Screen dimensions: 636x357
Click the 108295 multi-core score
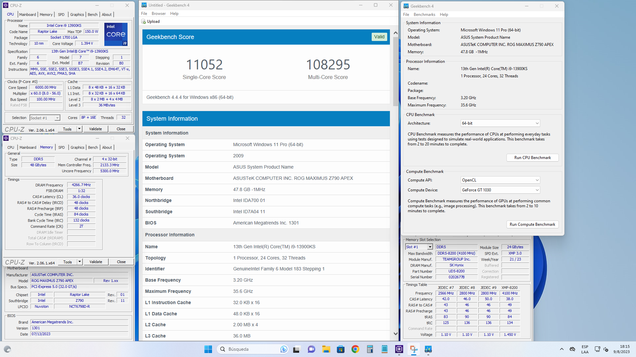coord(328,64)
